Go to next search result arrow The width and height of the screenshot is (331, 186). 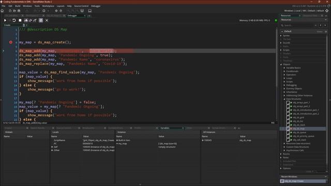pos(325,25)
